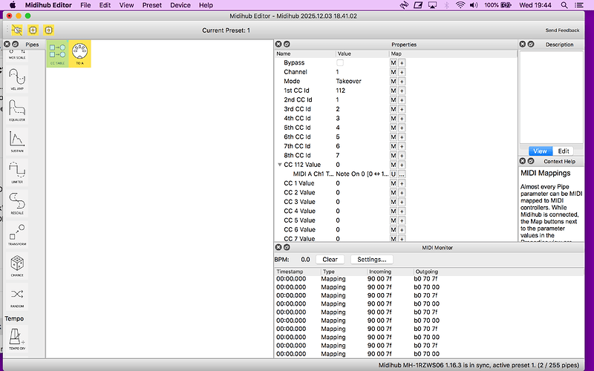Click the M map button for CC 112 Value
594x371 pixels.
tap(394, 165)
